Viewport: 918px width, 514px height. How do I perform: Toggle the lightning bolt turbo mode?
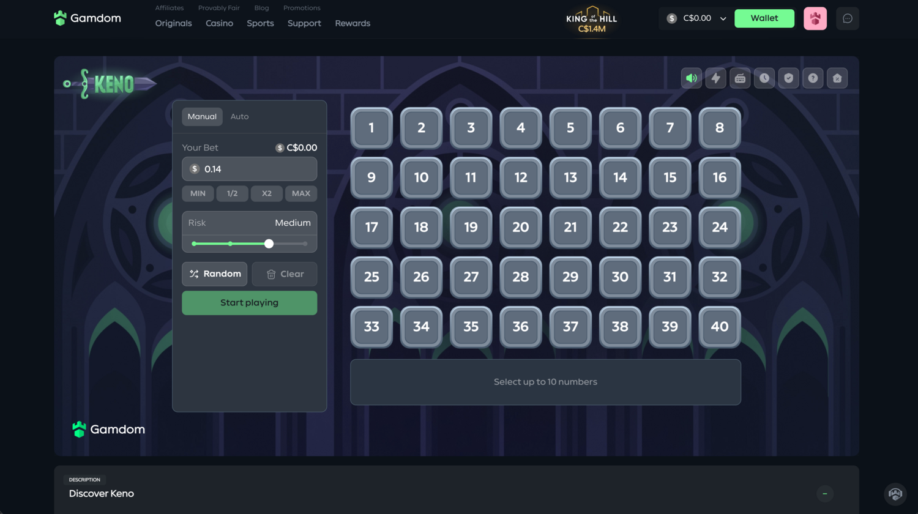715,78
